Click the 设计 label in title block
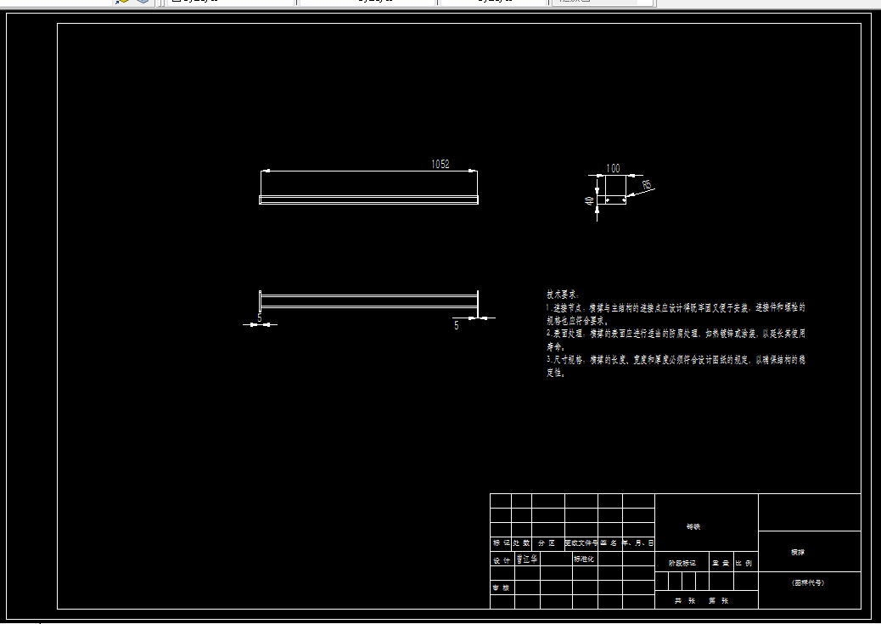The width and height of the screenshot is (881, 624). coord(502,560)
